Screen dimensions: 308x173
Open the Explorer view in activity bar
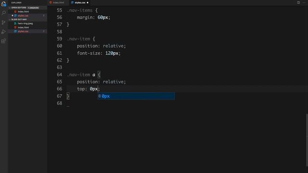click(3, 4)
